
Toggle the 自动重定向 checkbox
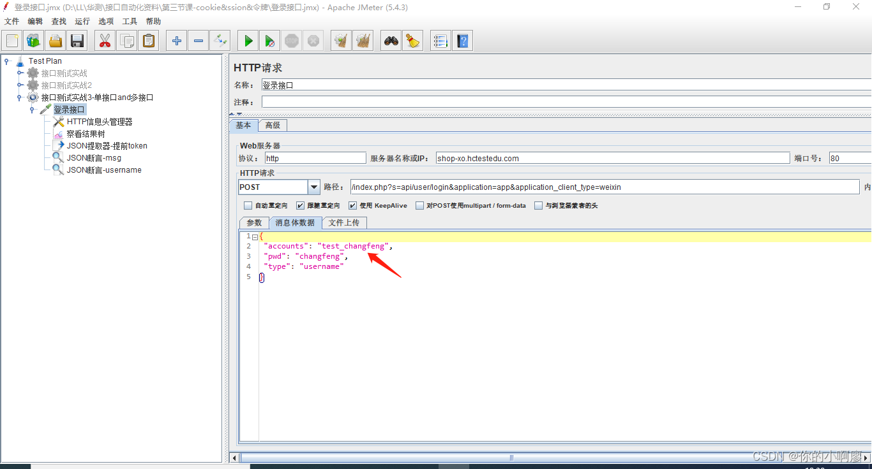tap(248, 206)
